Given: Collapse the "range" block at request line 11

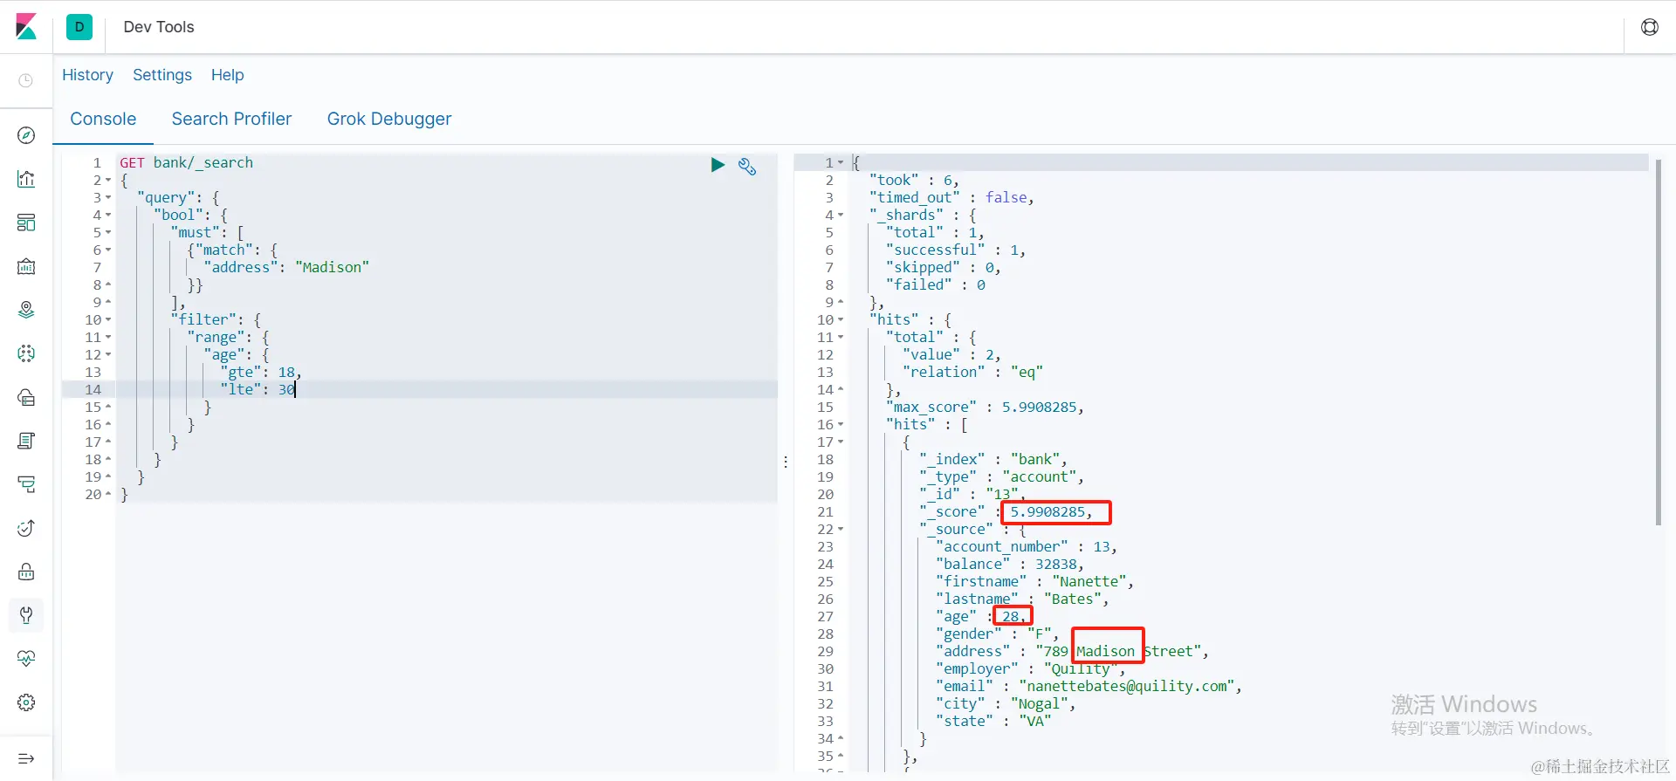Looking at the screenshot, I should pyautogui.click(x=108, y=338).
